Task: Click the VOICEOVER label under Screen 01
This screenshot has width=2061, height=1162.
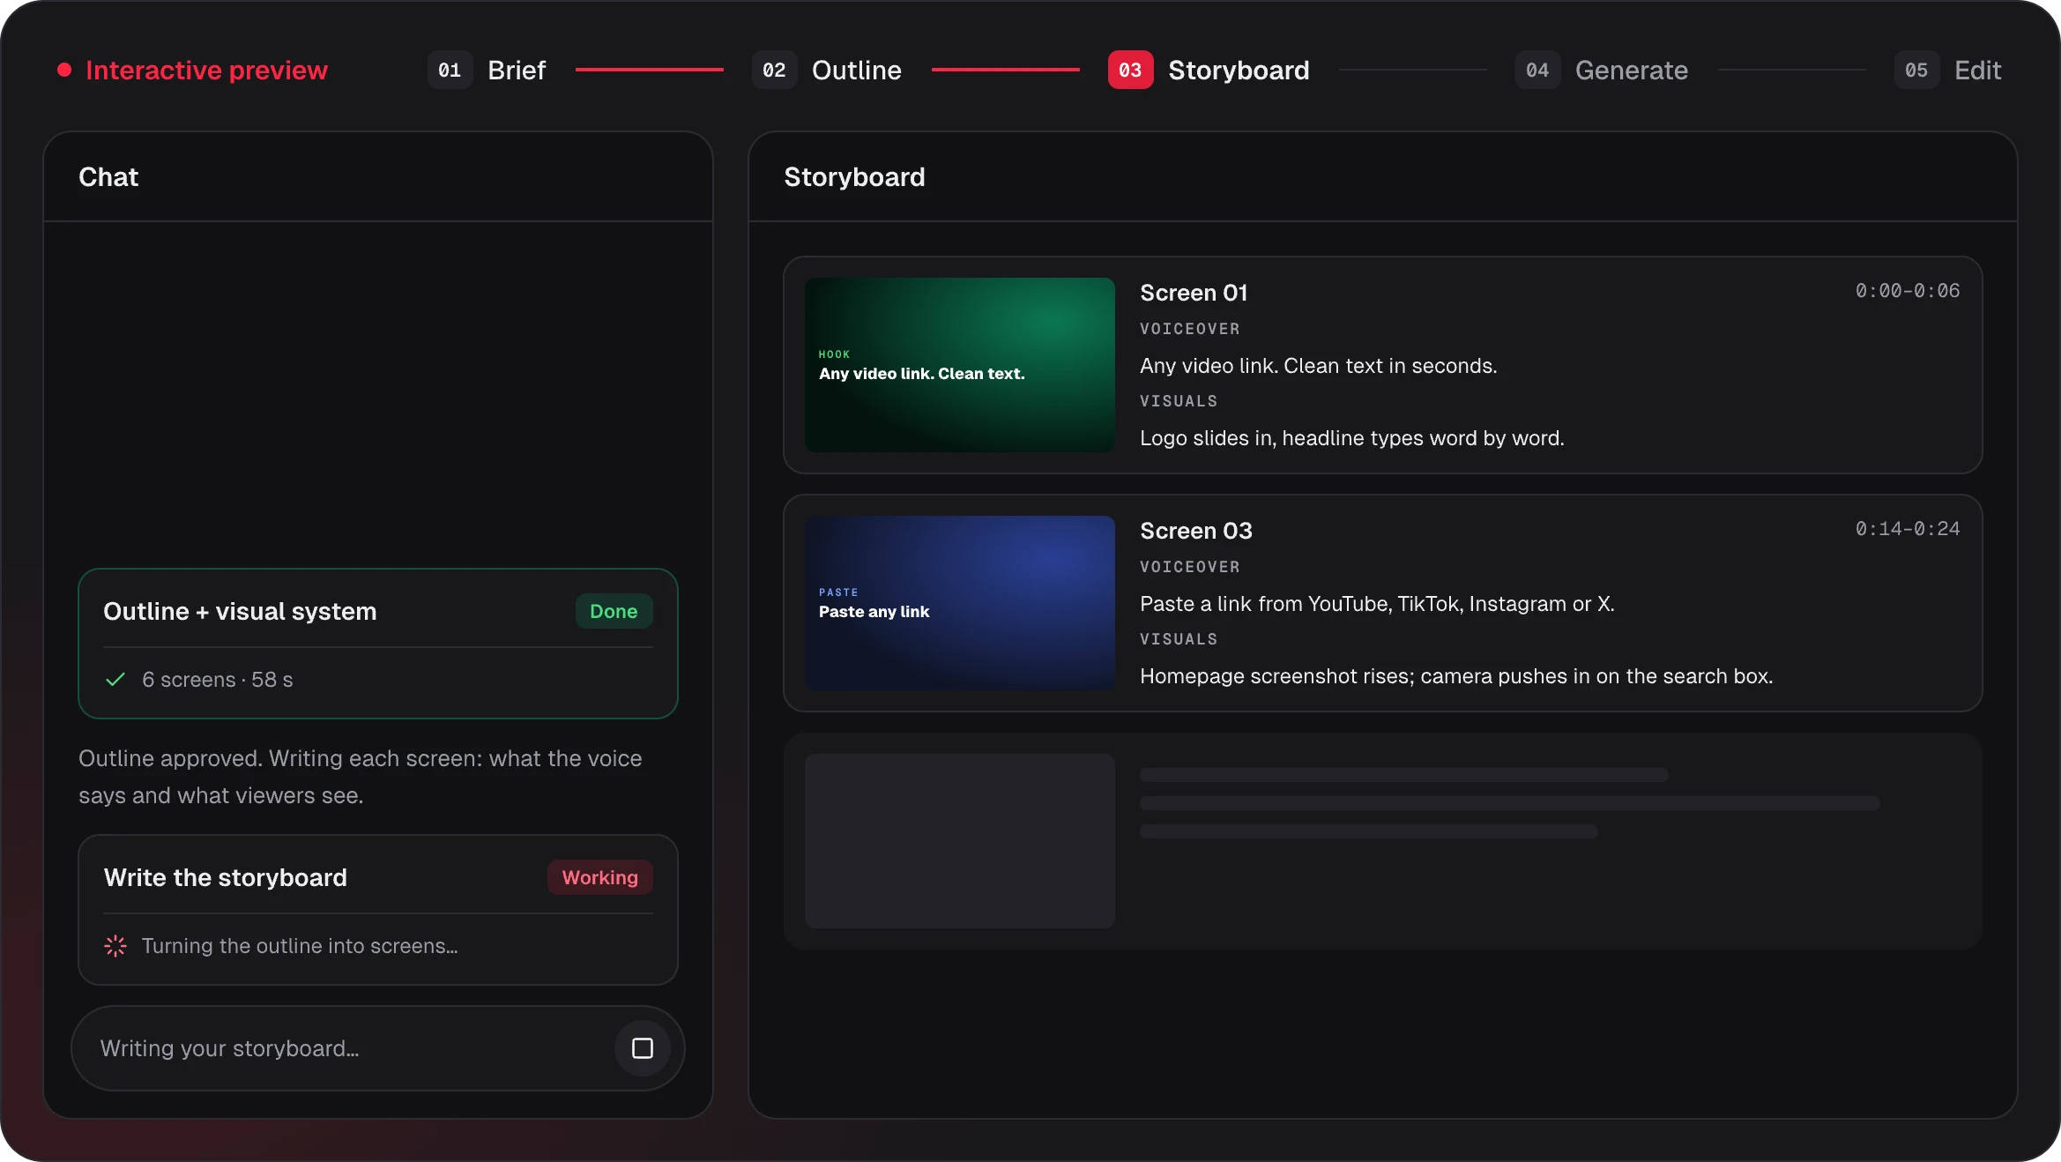Action: (x=1190, y=329)
